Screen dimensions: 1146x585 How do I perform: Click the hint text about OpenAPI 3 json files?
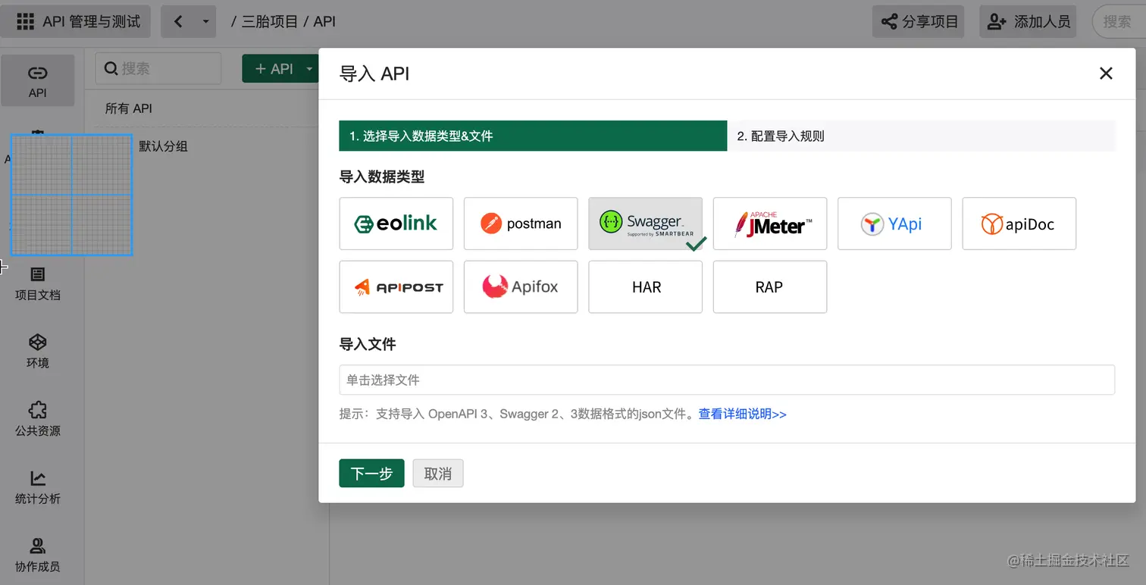(x=518, y=414)
